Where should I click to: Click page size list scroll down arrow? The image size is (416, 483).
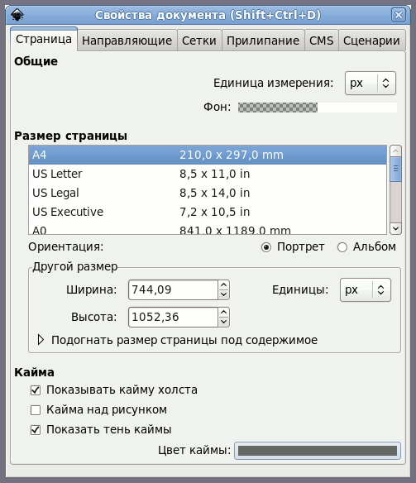coord(395,228)
